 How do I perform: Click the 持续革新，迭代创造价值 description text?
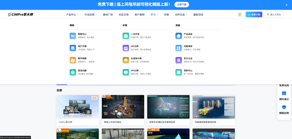194,37
